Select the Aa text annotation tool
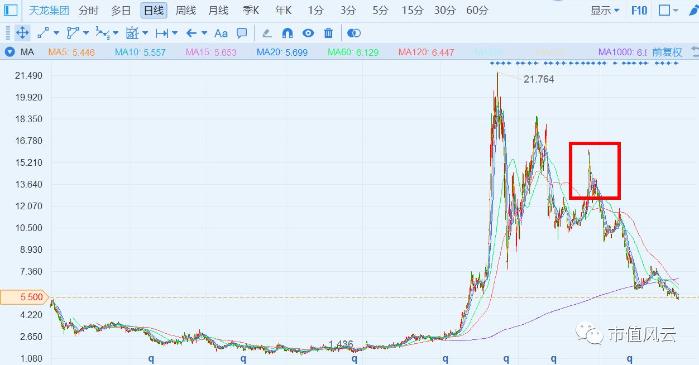This screenshot has height=365, width=699. (x=221, y=33)
